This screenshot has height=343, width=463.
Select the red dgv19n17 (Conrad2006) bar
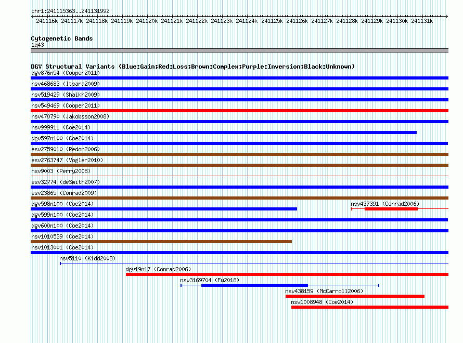[x=287, y=274]
